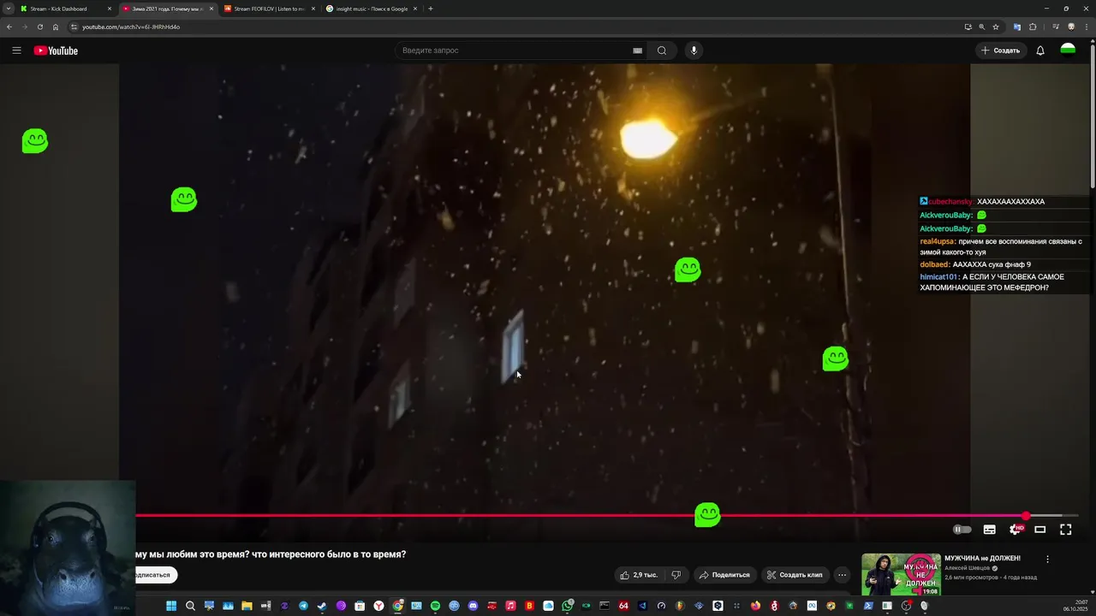Open the YouTube hamburger guide menu

click(16, 50)
